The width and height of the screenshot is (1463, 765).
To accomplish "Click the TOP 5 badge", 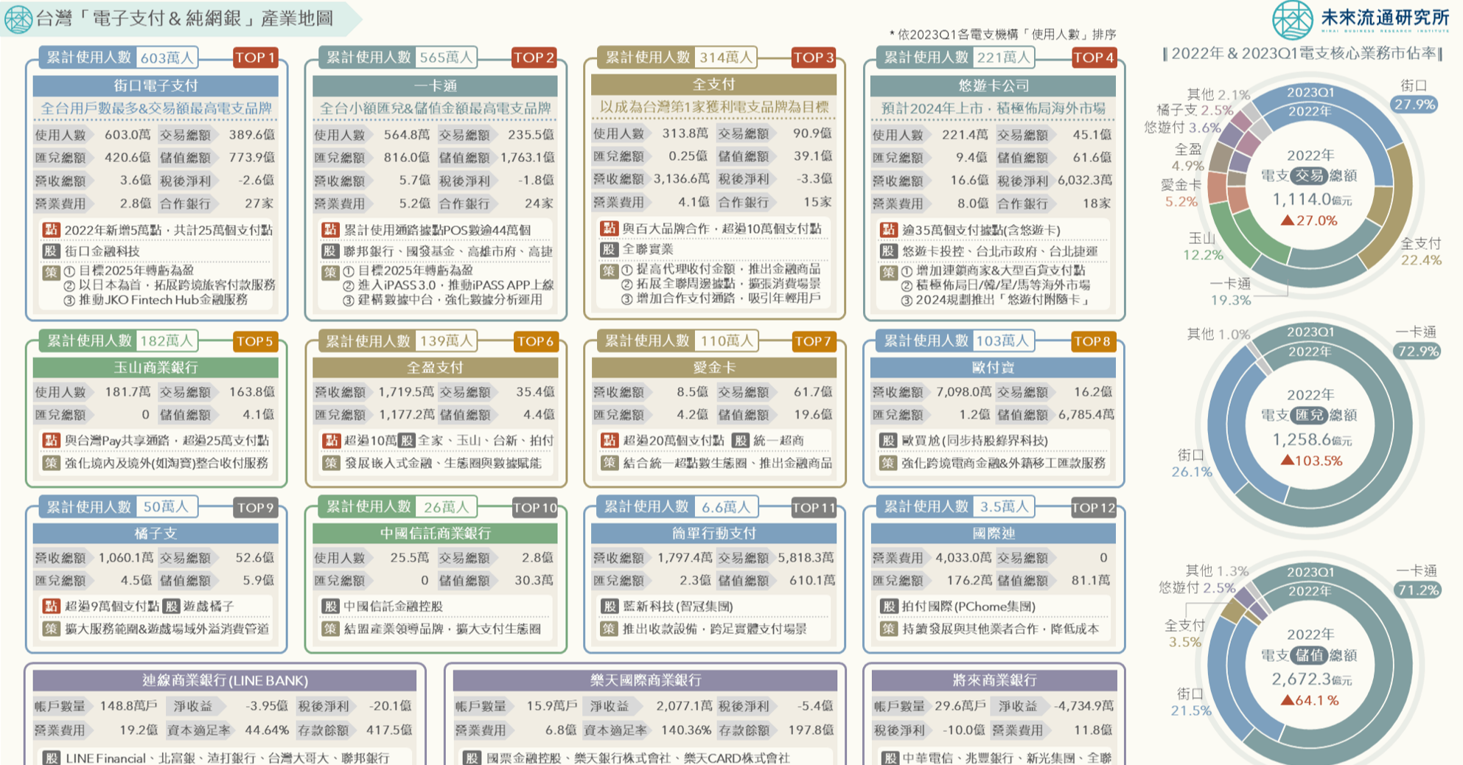I will pos(255,341).
